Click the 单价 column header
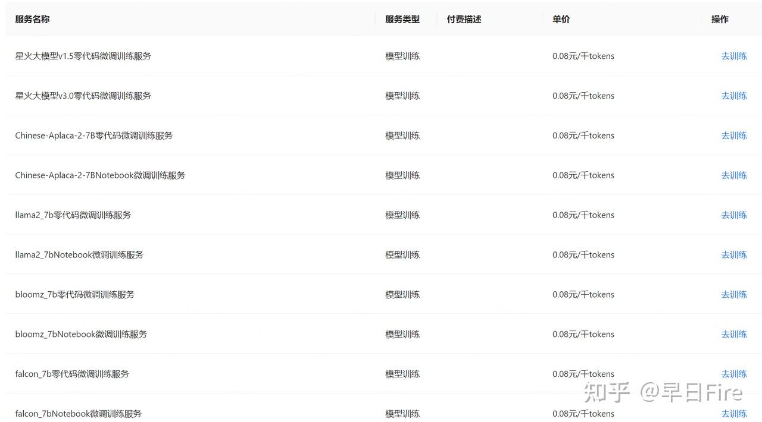This screenshot has width=762, height=422. click(x=561, y=19)
